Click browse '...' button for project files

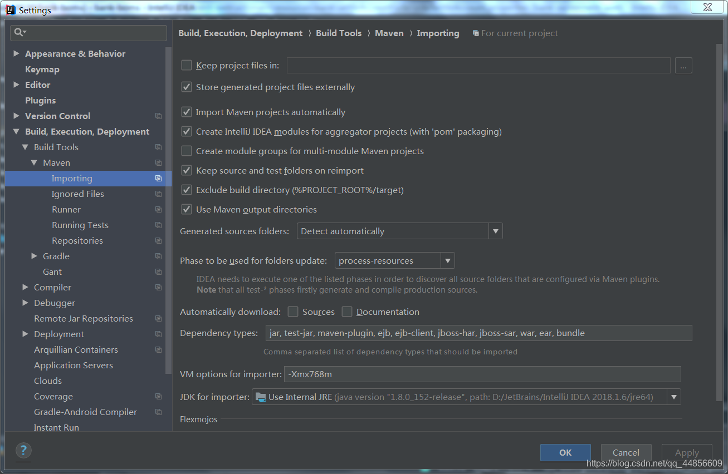(x=683, y=65)
